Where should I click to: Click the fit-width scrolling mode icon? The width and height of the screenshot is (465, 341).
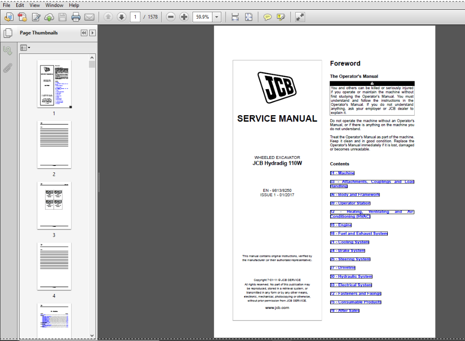tap(235, 17)
